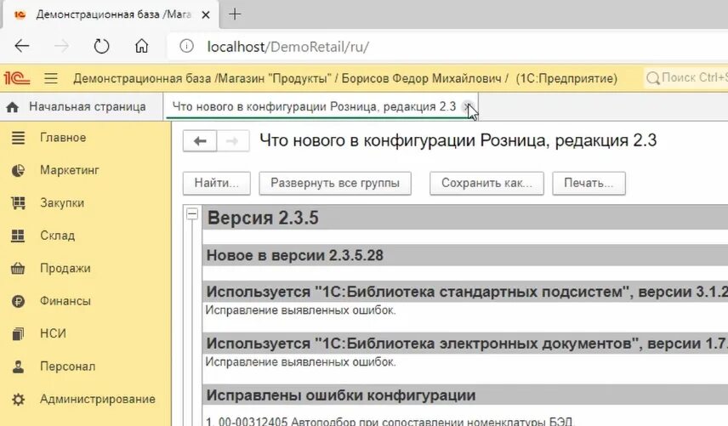
Task: Click the application title Демонстрационная база text
Action: pyautogui.click(x=142, y=78)
